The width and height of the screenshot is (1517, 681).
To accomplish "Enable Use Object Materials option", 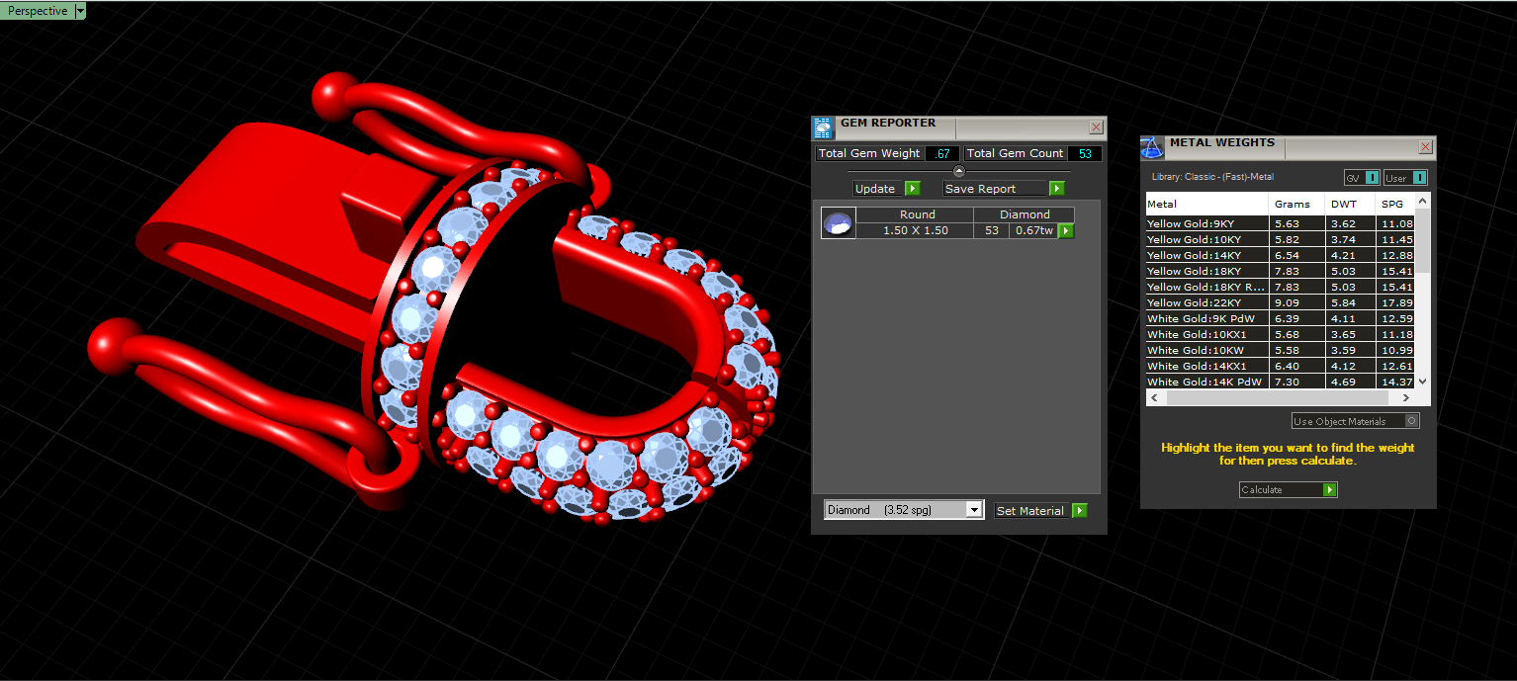I will 1356,421.
